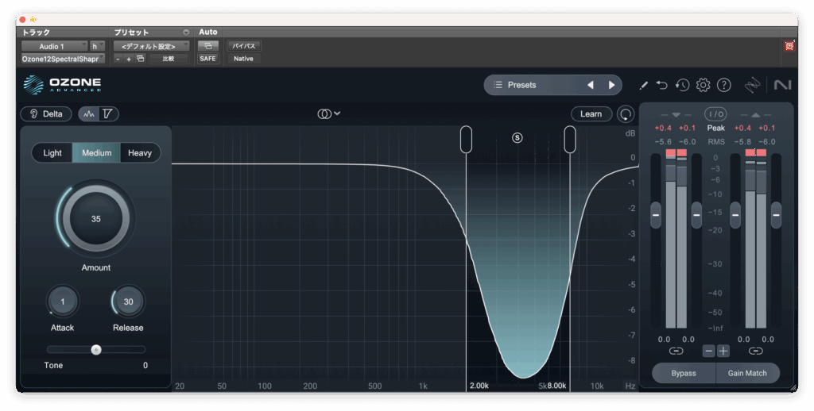Click the reset icon next to Learn
Image resolution: width=814 pixels, height=411 pixels.
pos(626,114)
